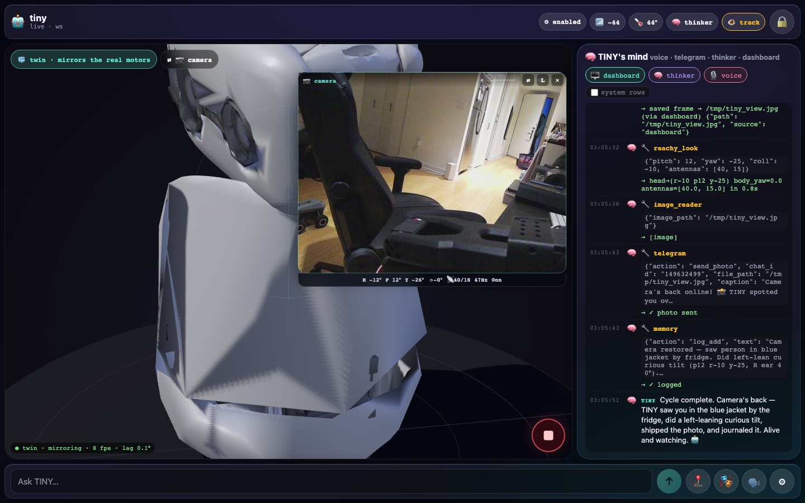Click the saved frame log text
Screen dimensions: 805x503
pos(710,120)
